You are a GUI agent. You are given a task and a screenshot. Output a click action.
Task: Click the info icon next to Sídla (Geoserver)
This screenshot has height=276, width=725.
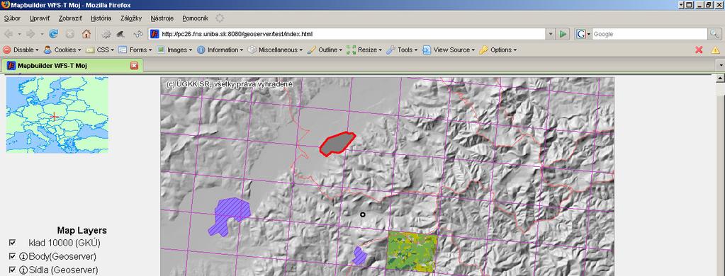click(x=23, y=270)
